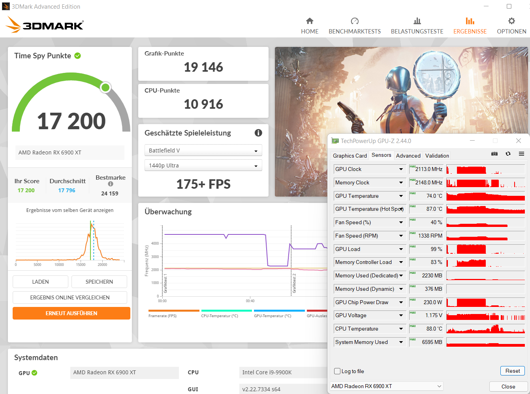
Task: Click the teal CPU-Temperatur legend bar
Action: pos(226,310)
